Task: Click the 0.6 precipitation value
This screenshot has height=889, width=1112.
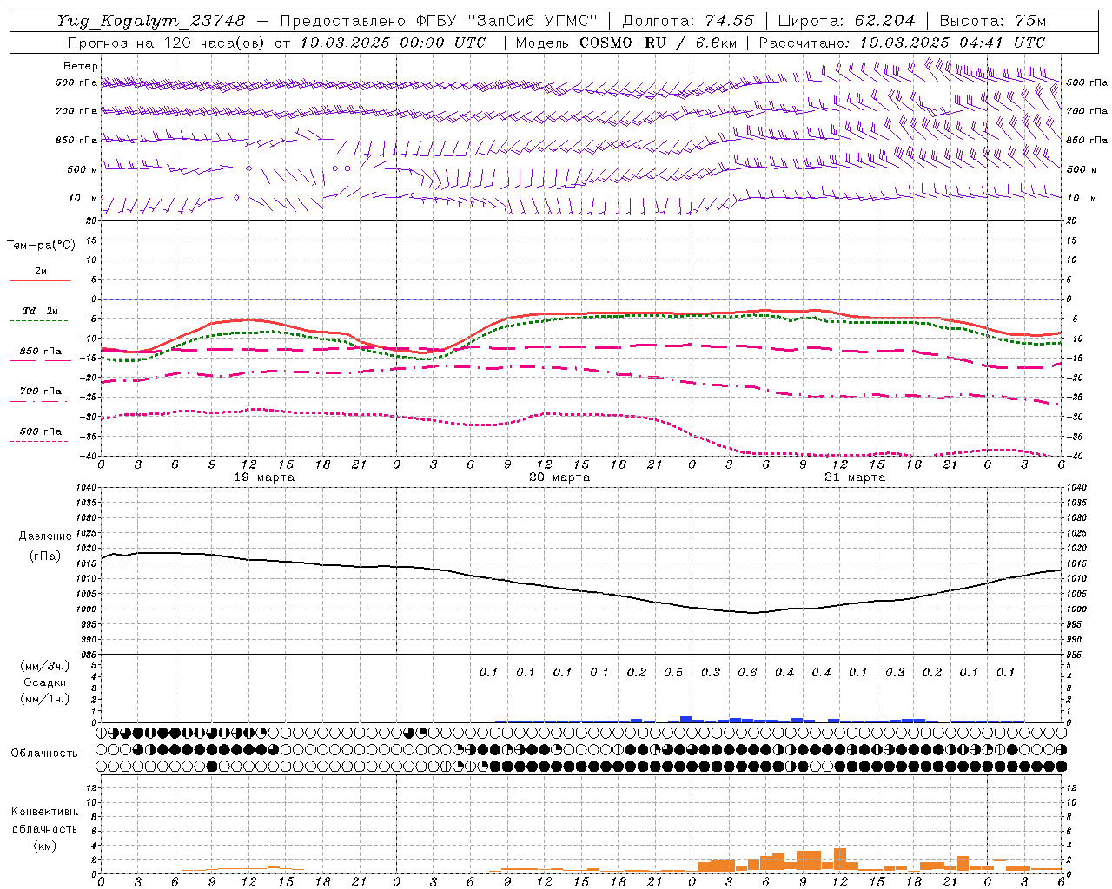Action: (747, 673)
